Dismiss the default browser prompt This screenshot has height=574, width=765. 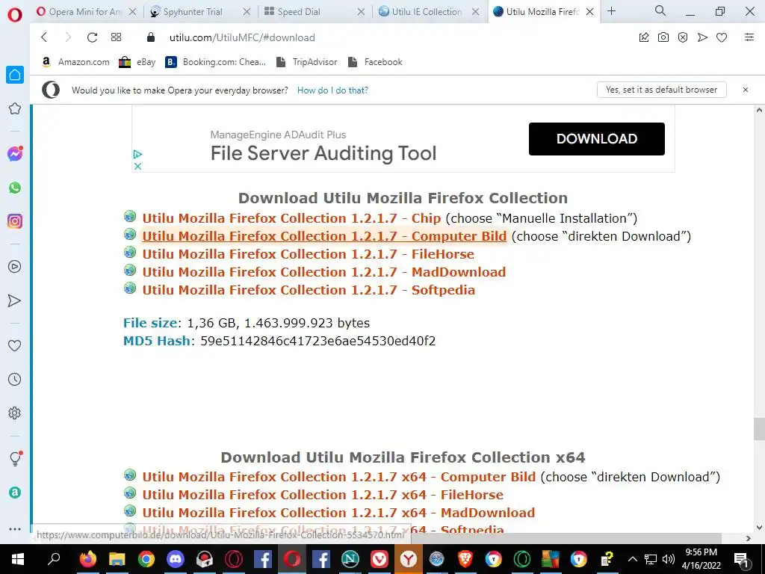point(746,90)
